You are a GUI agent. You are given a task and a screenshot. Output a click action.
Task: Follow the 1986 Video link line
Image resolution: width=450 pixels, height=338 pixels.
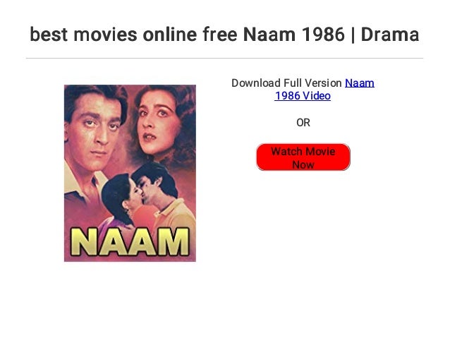(303, 96)
